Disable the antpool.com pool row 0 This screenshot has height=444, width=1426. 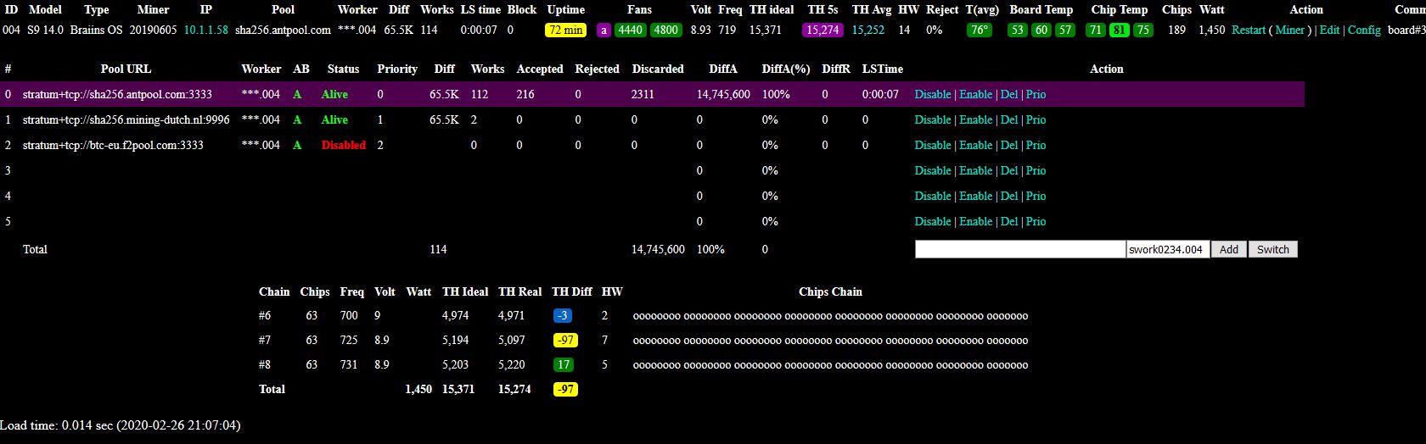pos(933,94)
